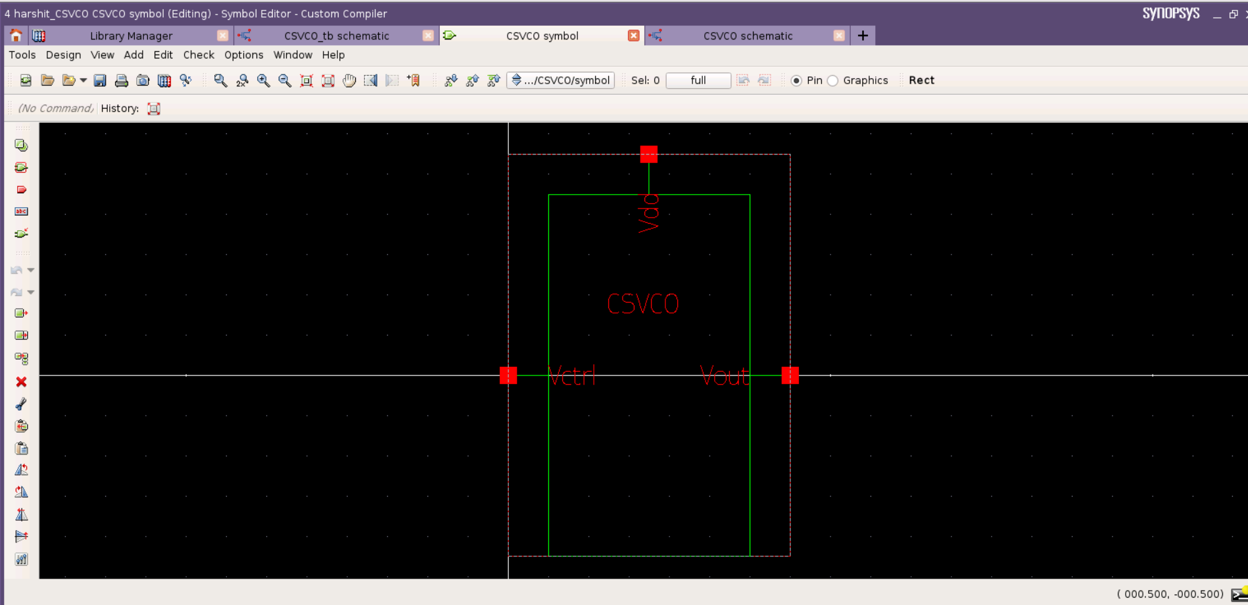Paste from clipboard in the sidebar
The image size is (1248, 605).
22,448
